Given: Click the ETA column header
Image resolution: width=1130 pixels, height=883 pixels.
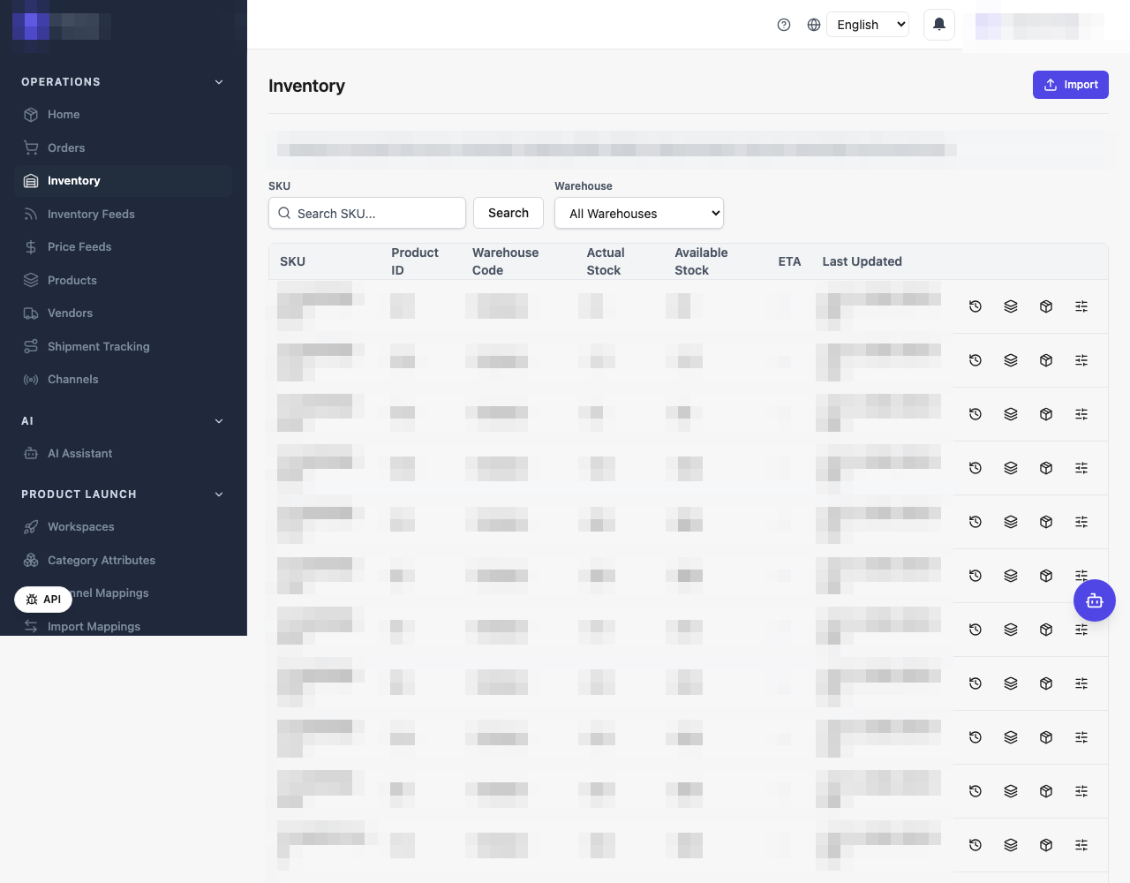Looking at the screenshot, I should coord(789,261).
